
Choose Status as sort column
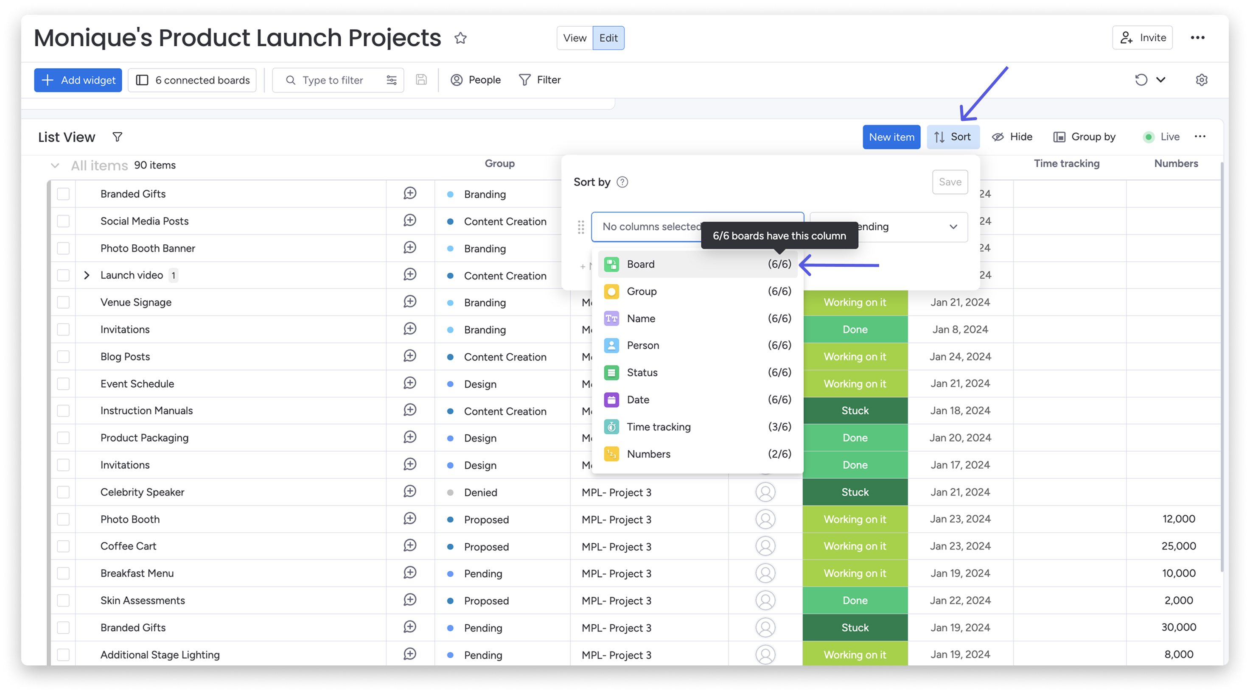pyautogui.click(x=697, y=372)
